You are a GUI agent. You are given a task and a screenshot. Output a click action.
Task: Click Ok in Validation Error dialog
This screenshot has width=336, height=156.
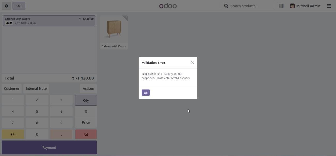145,93
